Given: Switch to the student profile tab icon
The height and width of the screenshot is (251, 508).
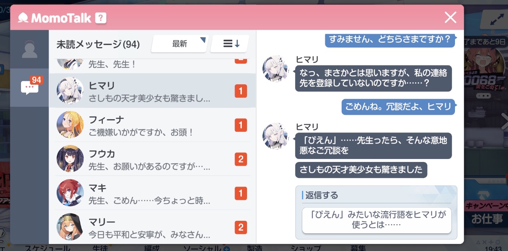Looking at the screenshot, I should [x=29, y=49].
